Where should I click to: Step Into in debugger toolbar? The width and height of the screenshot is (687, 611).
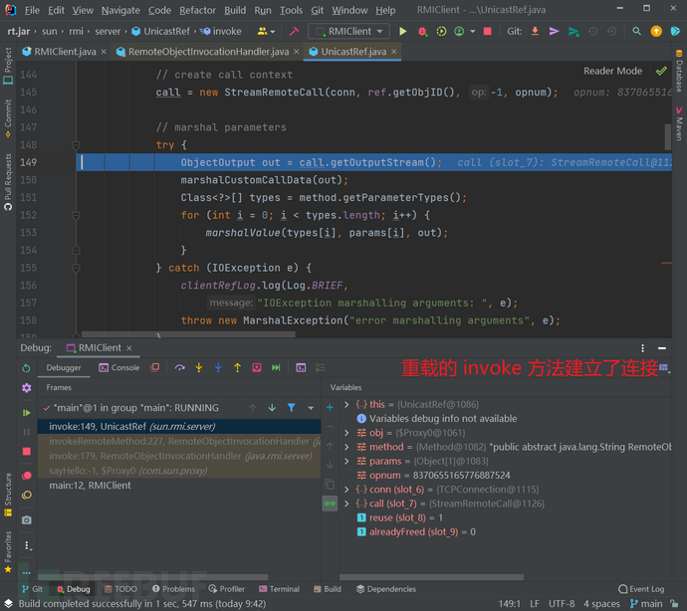pos(199,368)
